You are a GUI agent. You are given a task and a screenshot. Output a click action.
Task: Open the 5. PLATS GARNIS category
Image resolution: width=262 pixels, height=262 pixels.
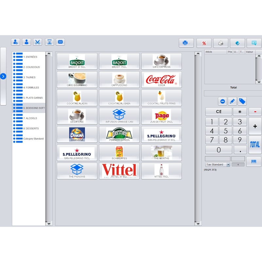(29, 98)
